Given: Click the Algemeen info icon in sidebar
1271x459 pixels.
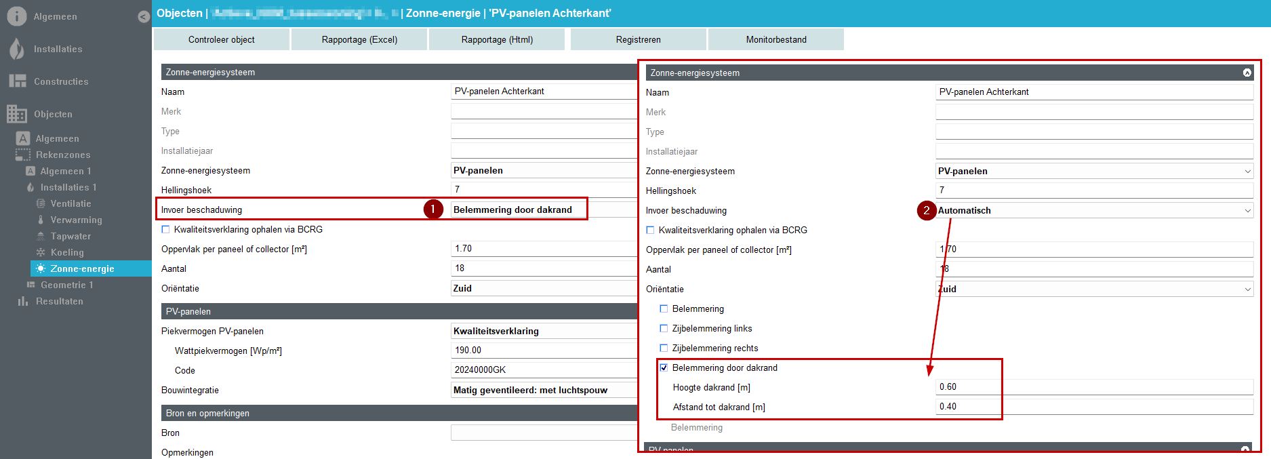Looking at the screenshot, I should (16, 16).
